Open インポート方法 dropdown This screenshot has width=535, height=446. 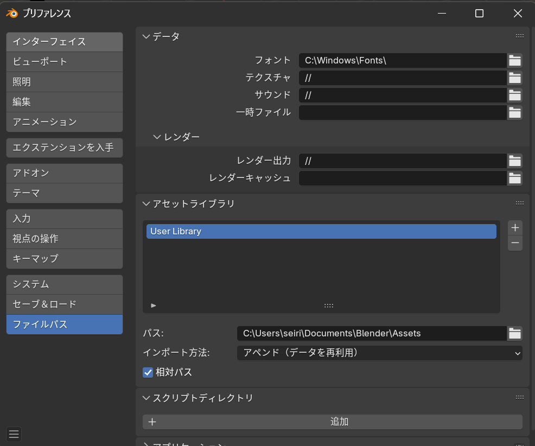(x=379, y=353)
